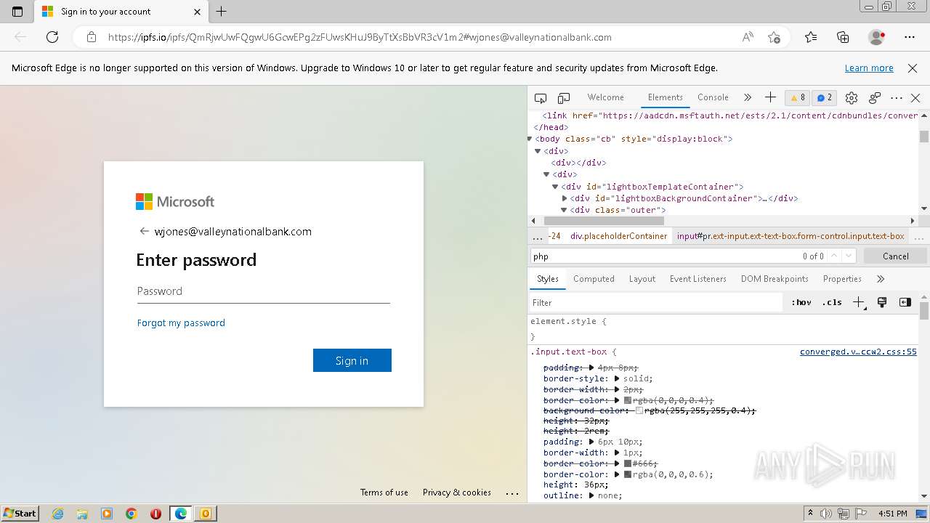
Task: Open DevTools customize and control menu
Action: coord(897,98)
